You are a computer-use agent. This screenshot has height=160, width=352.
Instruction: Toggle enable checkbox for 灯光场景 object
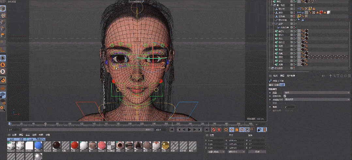pos(292,68)
